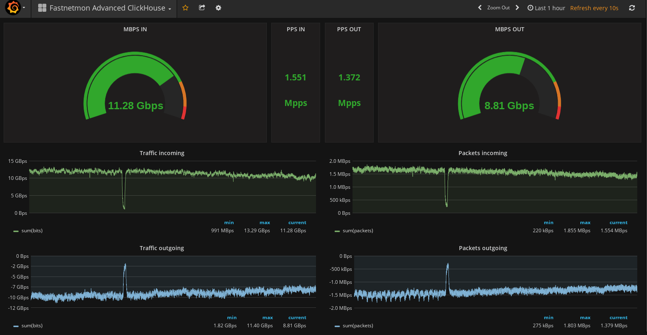Open the Last 1 hour time picker

coord(546,8)
